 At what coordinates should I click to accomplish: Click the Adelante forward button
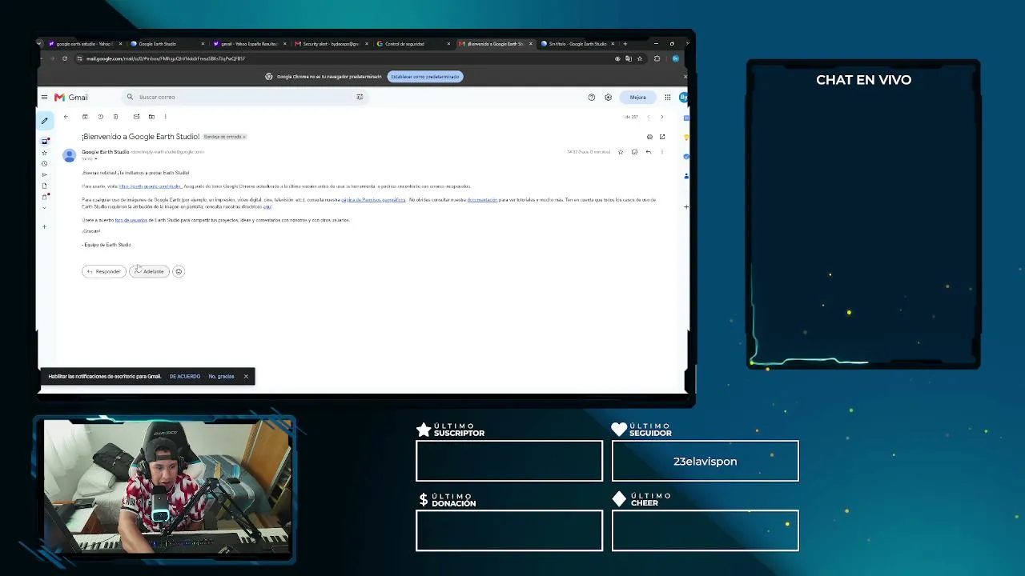tap(150, 271)
